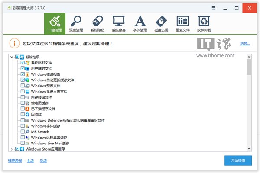Click 内存转储文件 icon

tap(27, 97)
